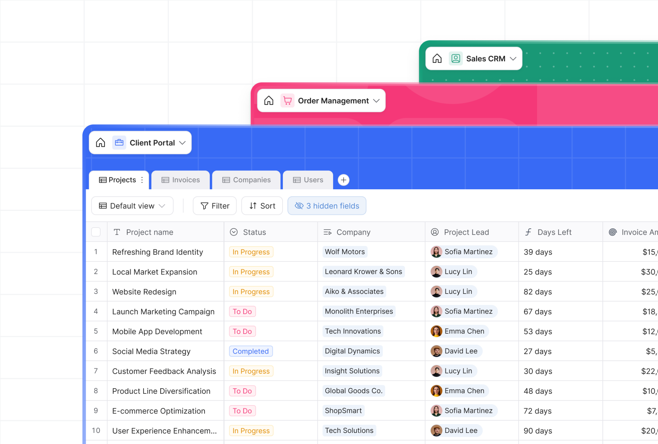Click the Completed status tag
Image resolution: width=658 pixels, height=444 pixels.
coord(250,351)
